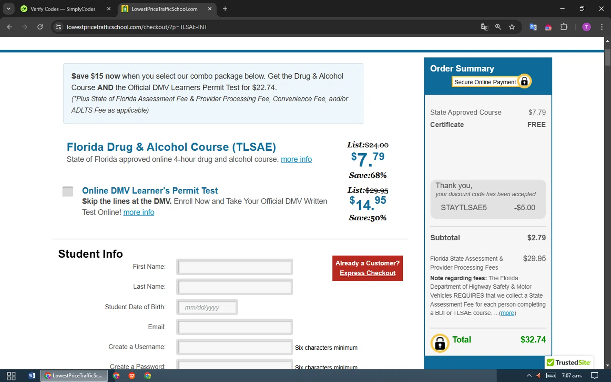
Task: Click the speaker volume tray icon
Action: (x=538, y=375)
